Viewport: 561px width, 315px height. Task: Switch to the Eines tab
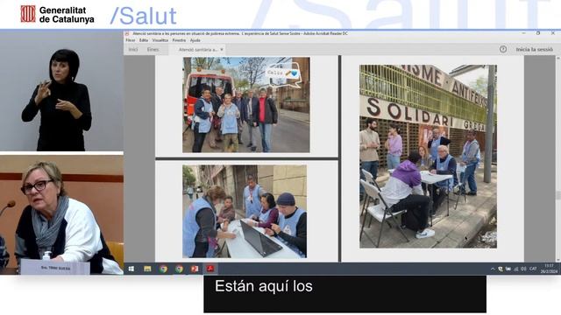(x=153, y=50)
